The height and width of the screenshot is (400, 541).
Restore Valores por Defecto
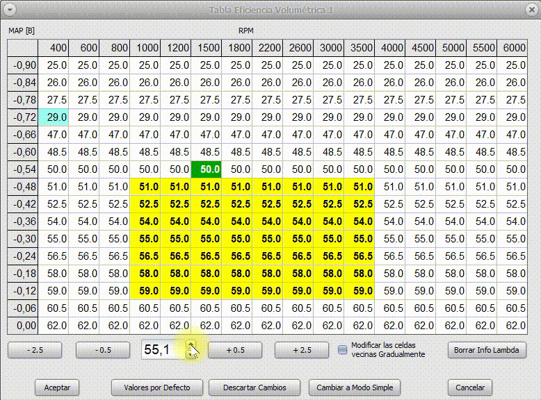157,387
